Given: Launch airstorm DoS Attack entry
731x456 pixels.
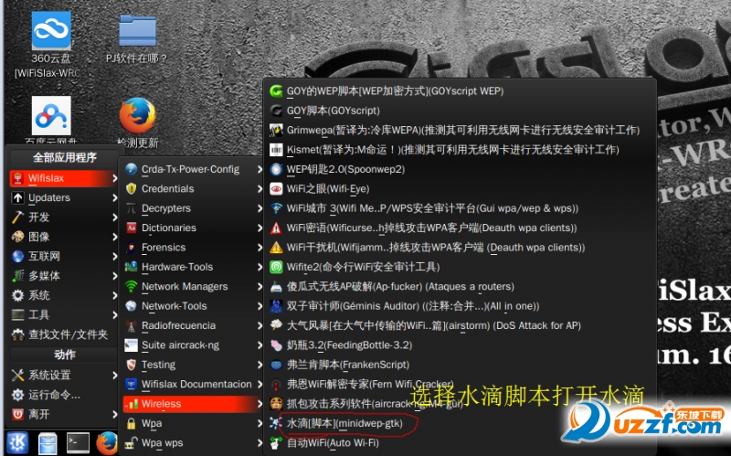Looking at the screenshot, I should pos(460,325).
